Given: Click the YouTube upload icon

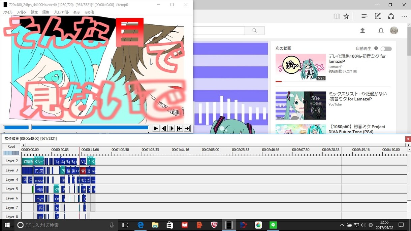Looking at the screenshot, I should [362, 30].
